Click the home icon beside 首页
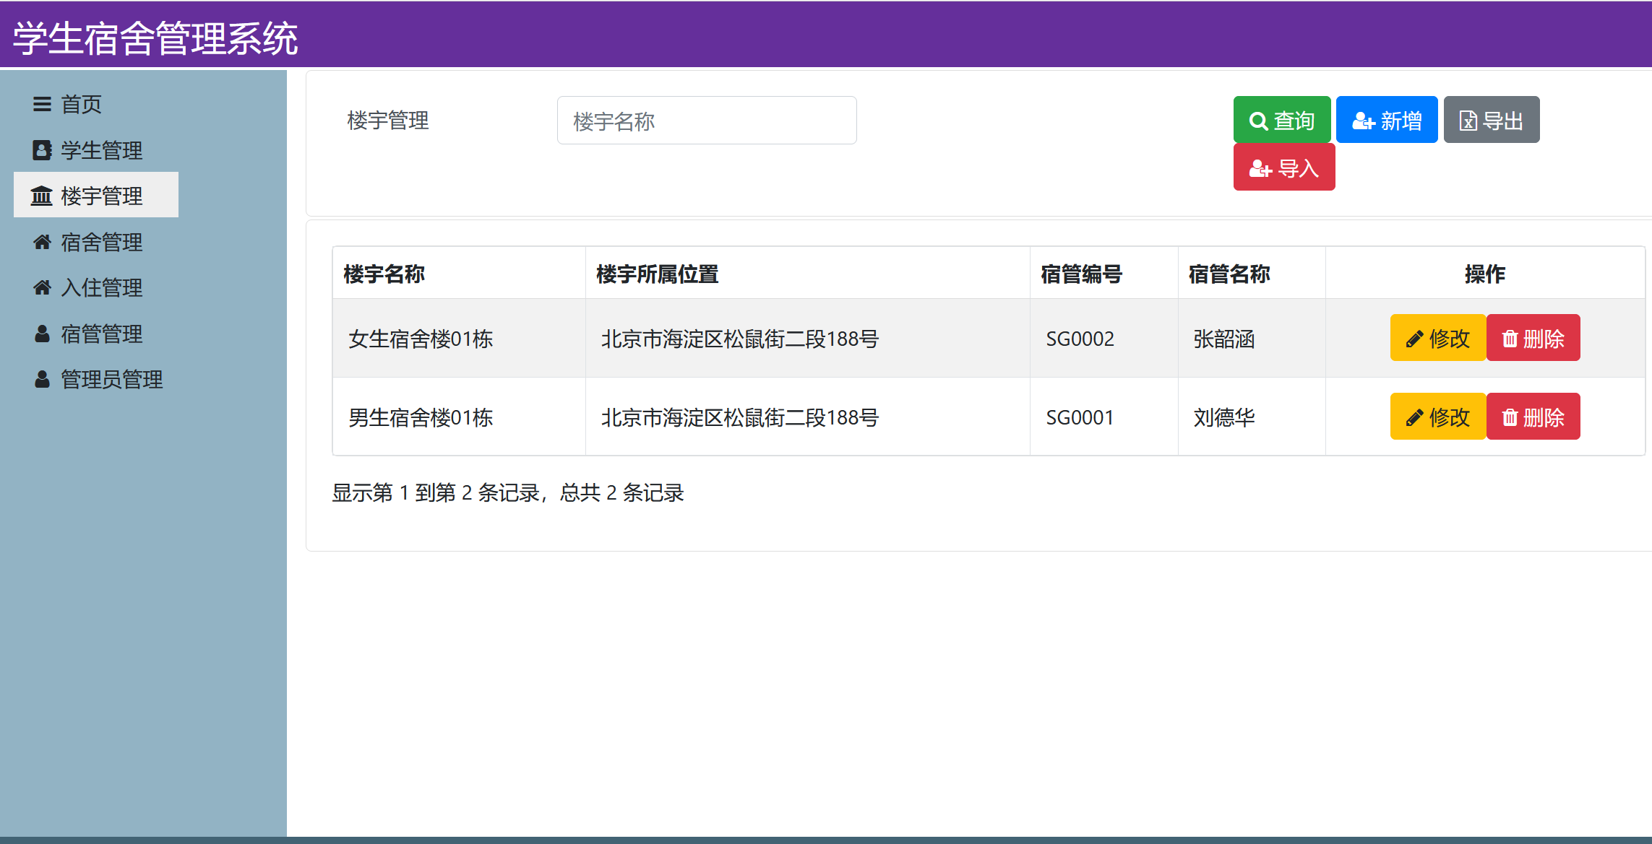Image resolution: width=1652 pixels, height=844 pixels. 41,104
